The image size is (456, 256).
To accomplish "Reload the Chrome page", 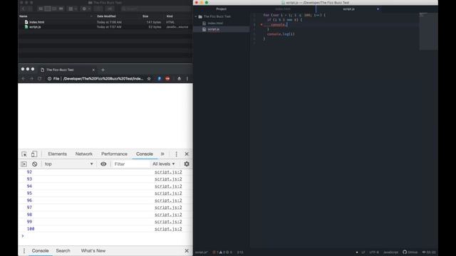I will click(x=40, y=79).
